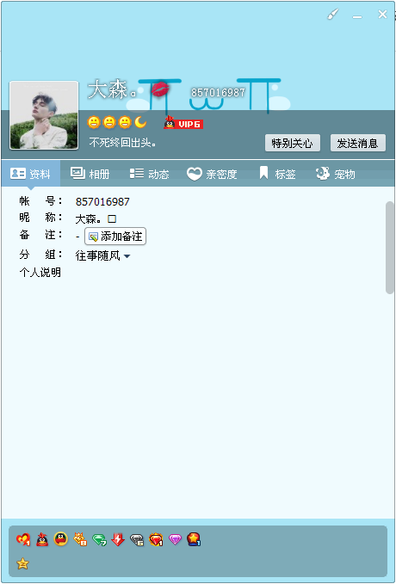Click the red VIP6 penguin badge
Viewport: 396px width, 584px height.
click(183, 123)
